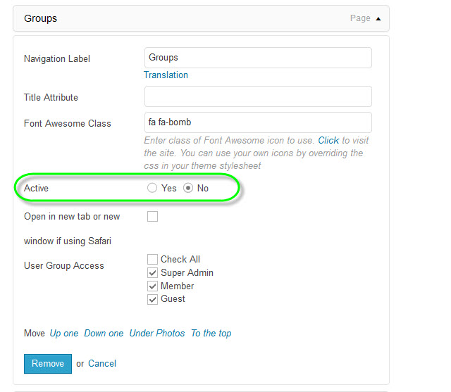Image resolution: width=451 pixels, height=392 pixels.
Task: Select the Active 'No' radio button
Action: click(x=188, y=189)
